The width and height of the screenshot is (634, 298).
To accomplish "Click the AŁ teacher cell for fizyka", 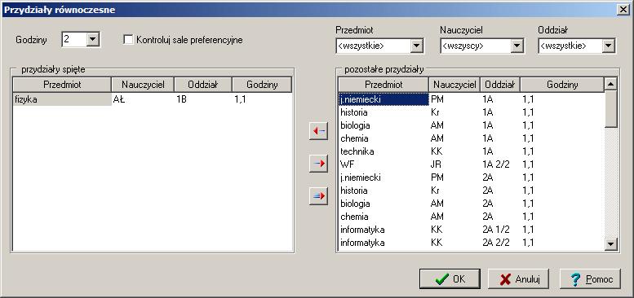I will pos(143,99).
